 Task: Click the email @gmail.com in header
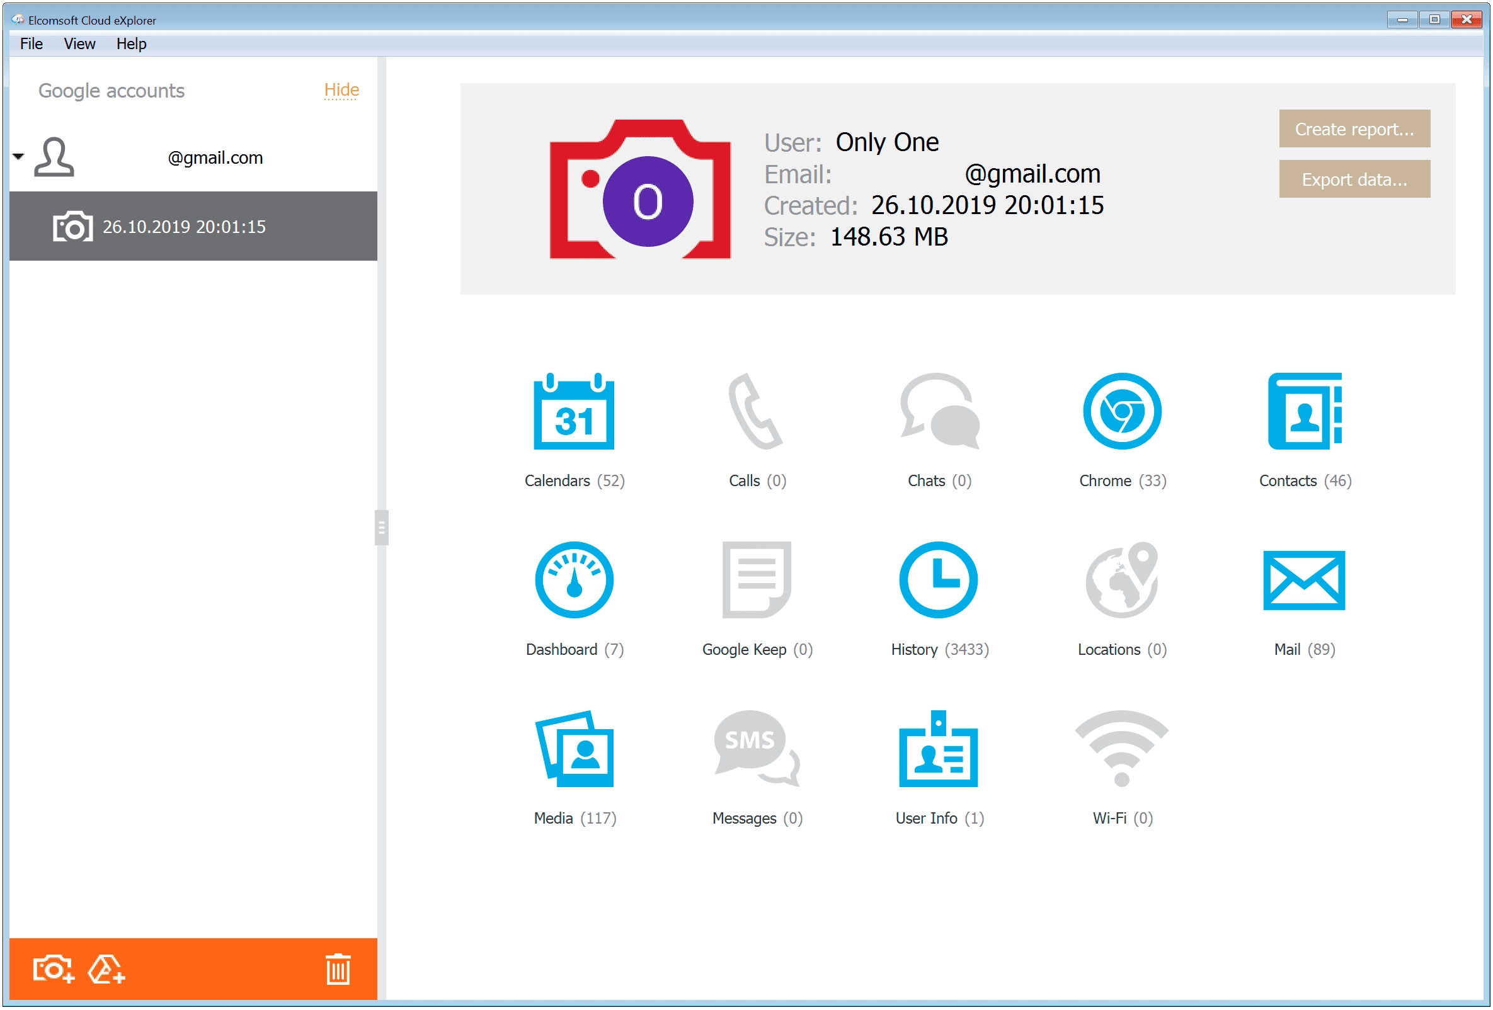1032,174
